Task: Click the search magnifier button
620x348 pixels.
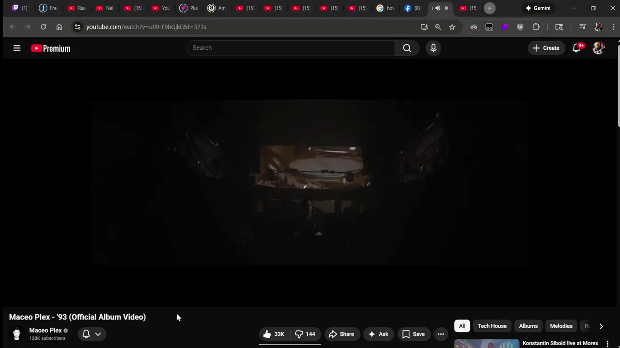Action: (x=407, y=48)
